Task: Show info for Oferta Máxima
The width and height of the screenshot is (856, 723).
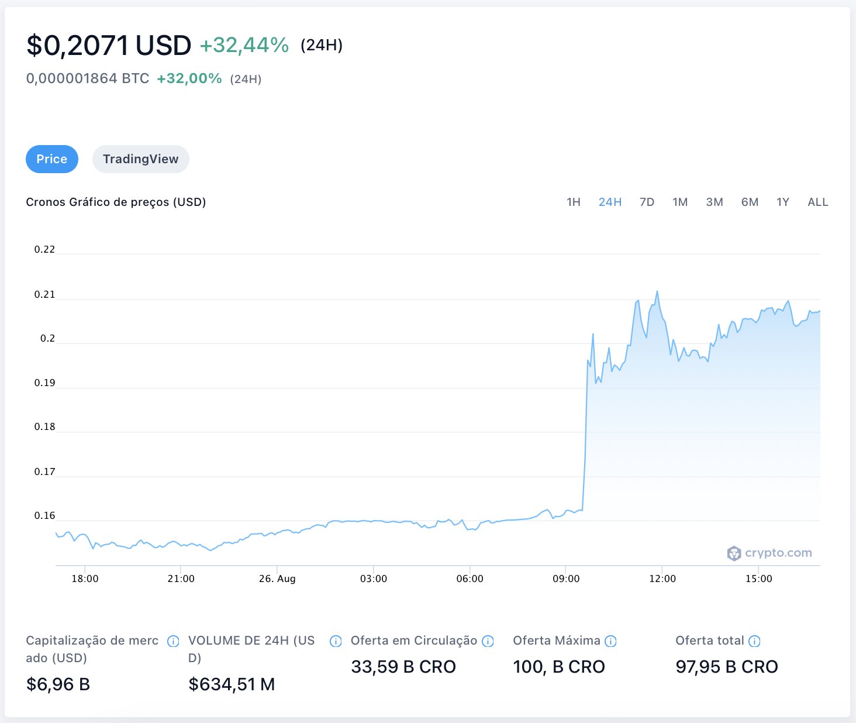Action: [x=610, y=641]
